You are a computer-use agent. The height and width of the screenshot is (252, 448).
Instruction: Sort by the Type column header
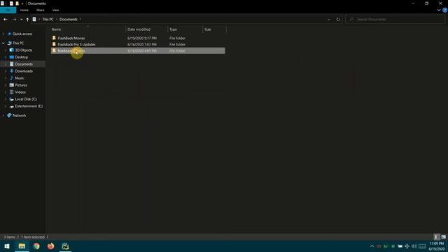click(x=185, y=29)
